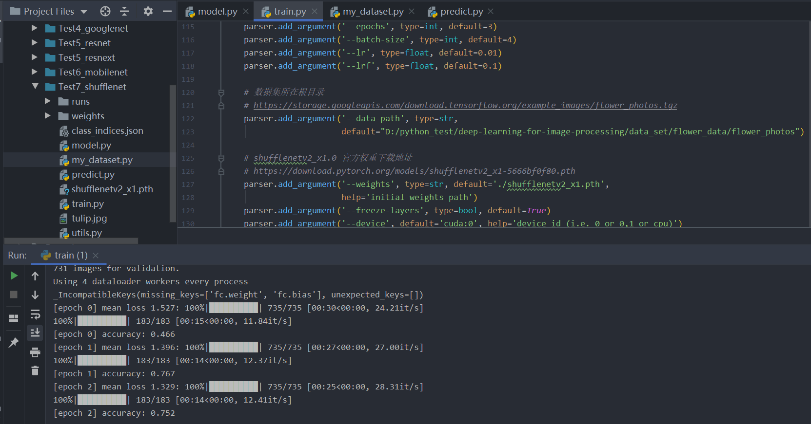The image size is (811, 424).
Task: Click '[epoch 2] accuracy: 0.752' console line
Action: (x=114, y=413)
